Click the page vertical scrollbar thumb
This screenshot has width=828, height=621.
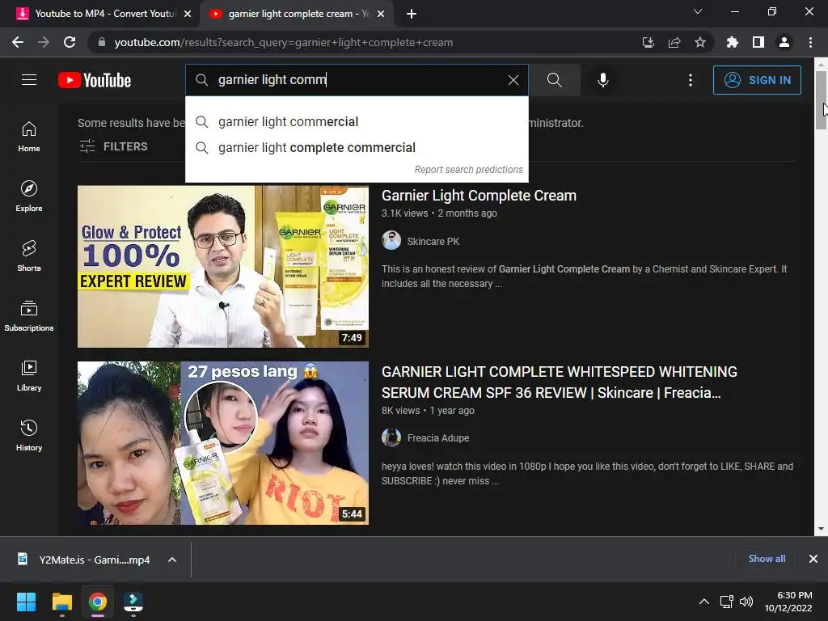[821, 99]
